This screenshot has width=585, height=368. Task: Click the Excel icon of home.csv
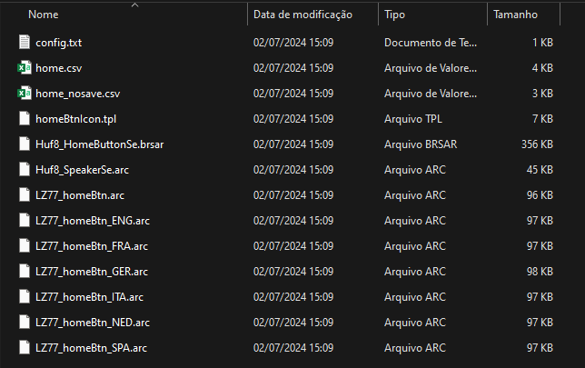(25, 67)
